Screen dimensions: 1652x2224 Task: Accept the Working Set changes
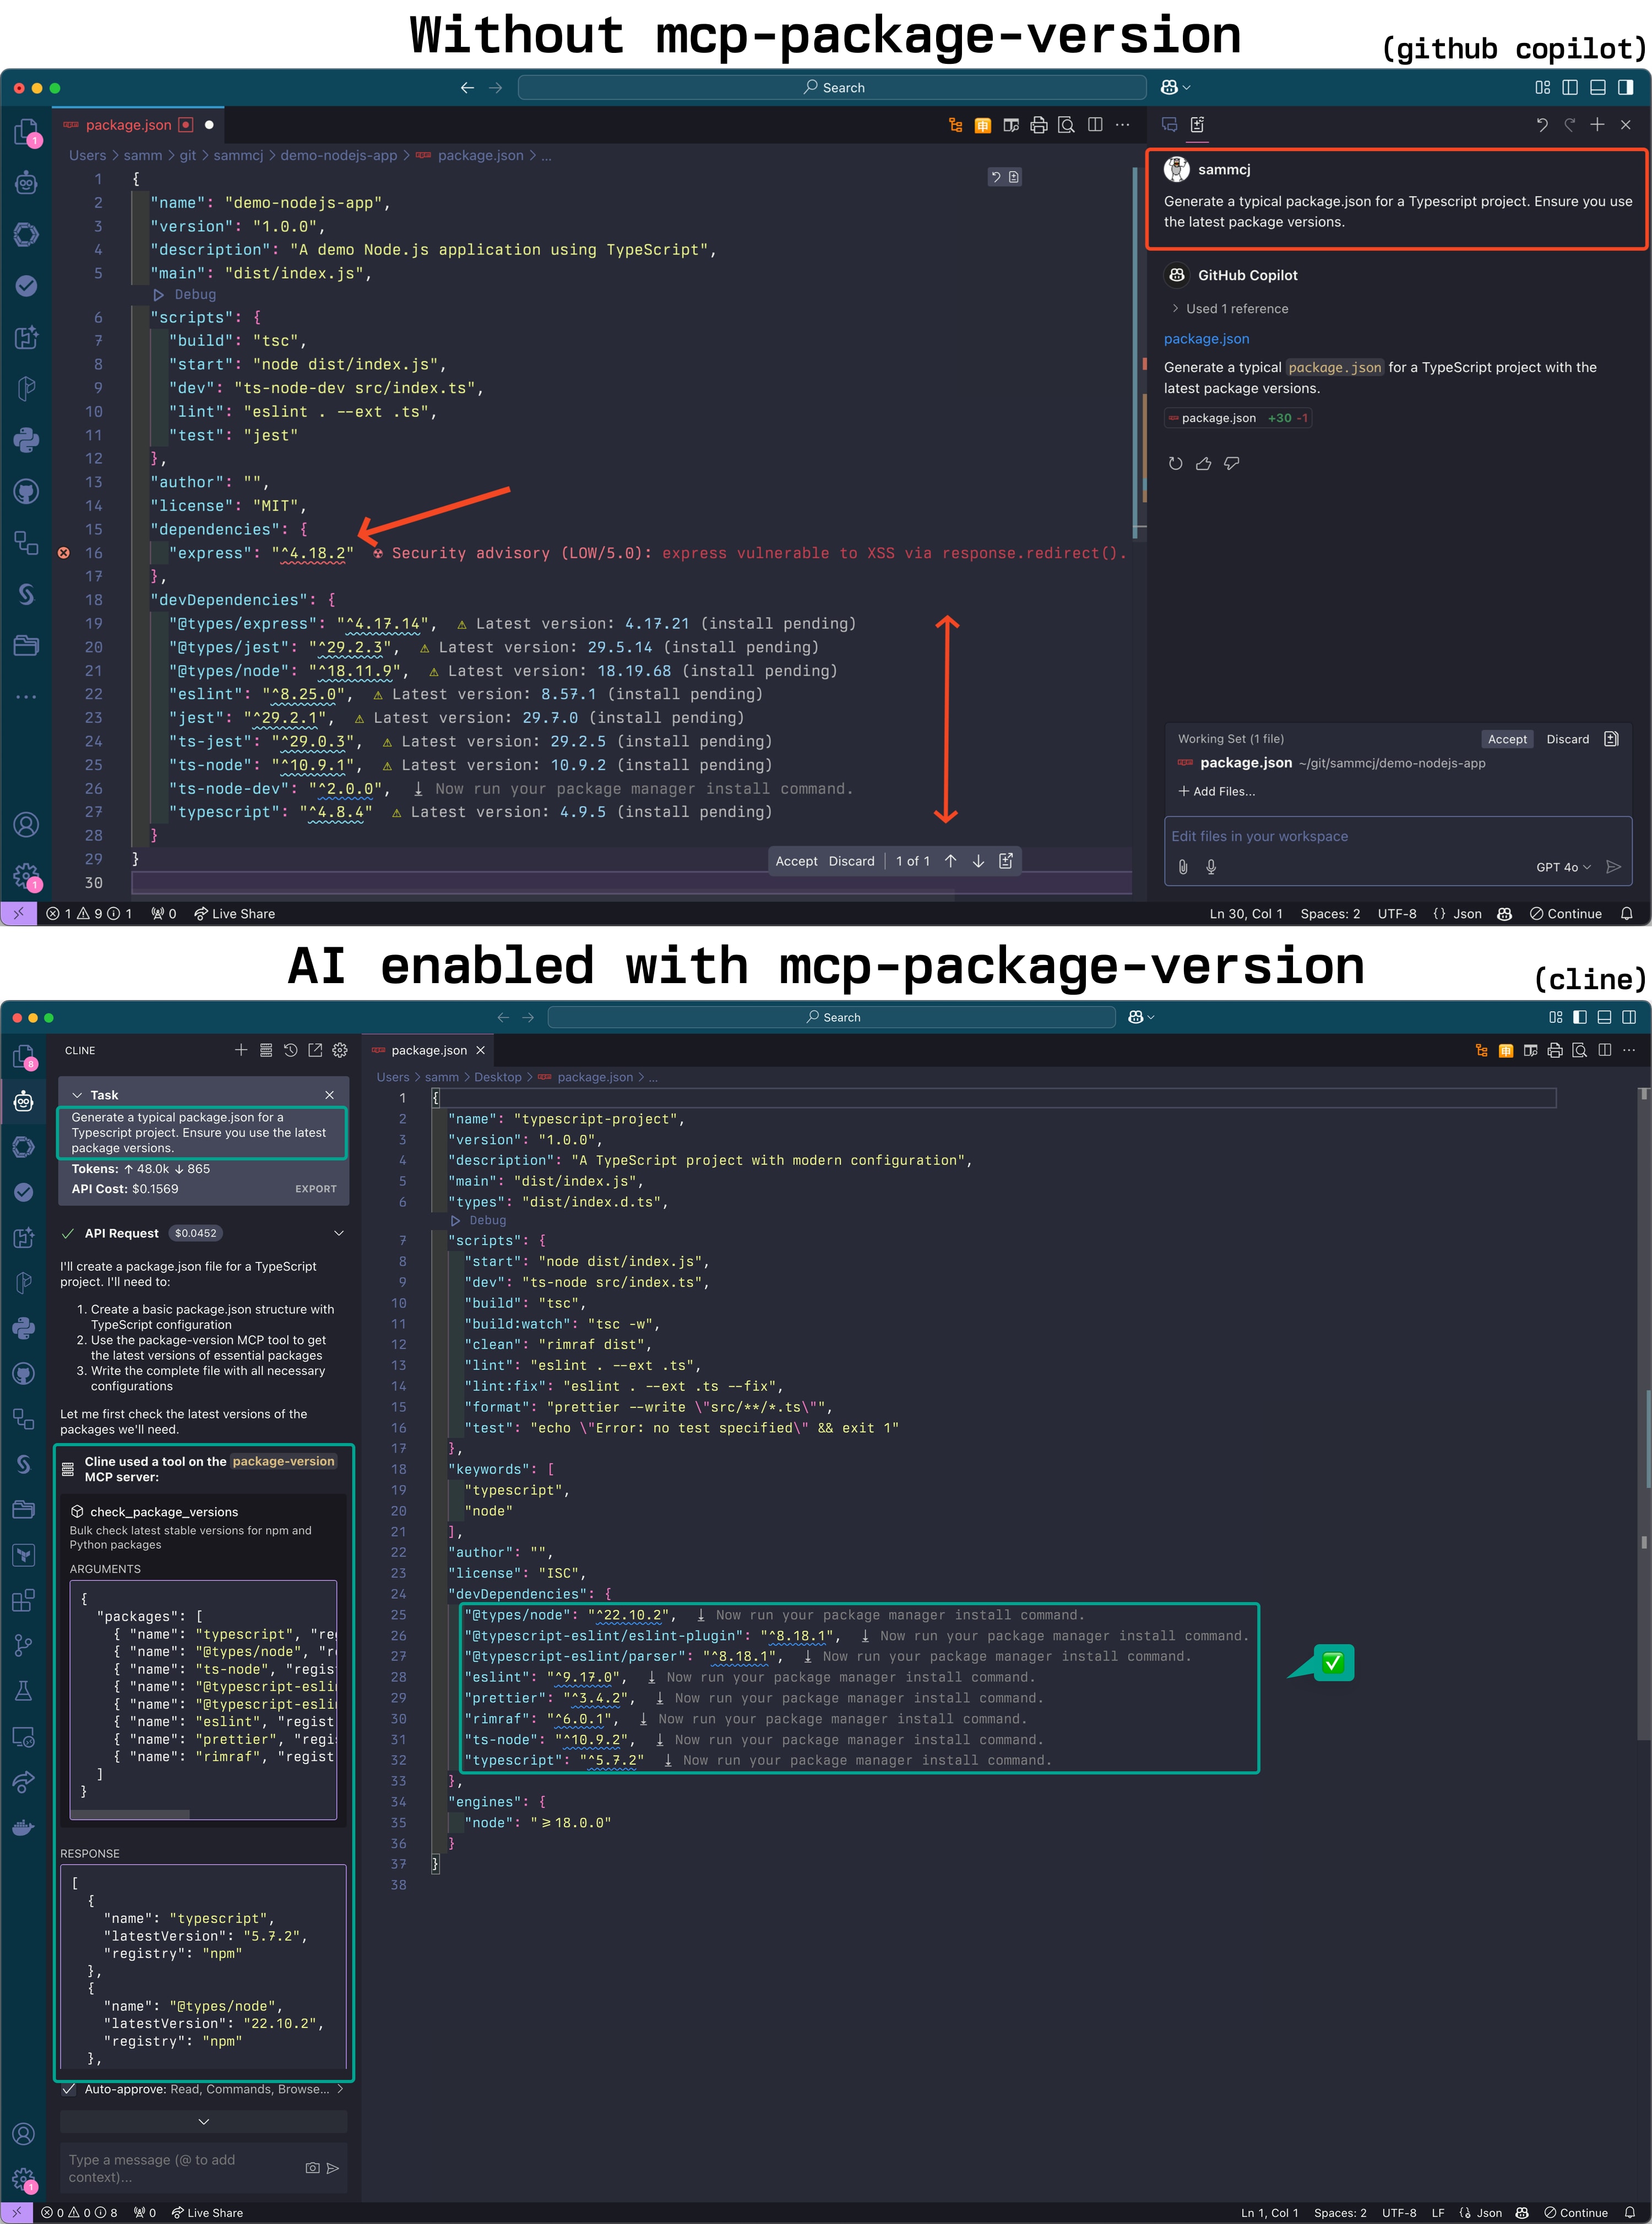pyautogui.click(x=1507, y=739)
